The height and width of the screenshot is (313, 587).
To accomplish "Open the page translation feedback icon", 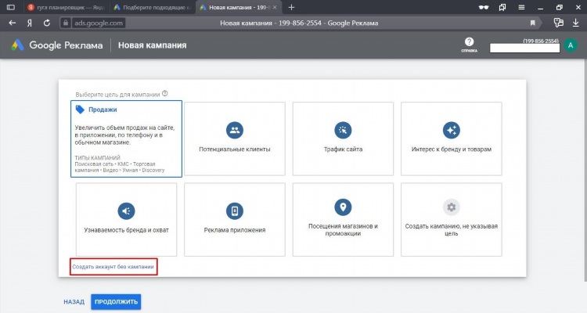I will [x=559, y=23].
